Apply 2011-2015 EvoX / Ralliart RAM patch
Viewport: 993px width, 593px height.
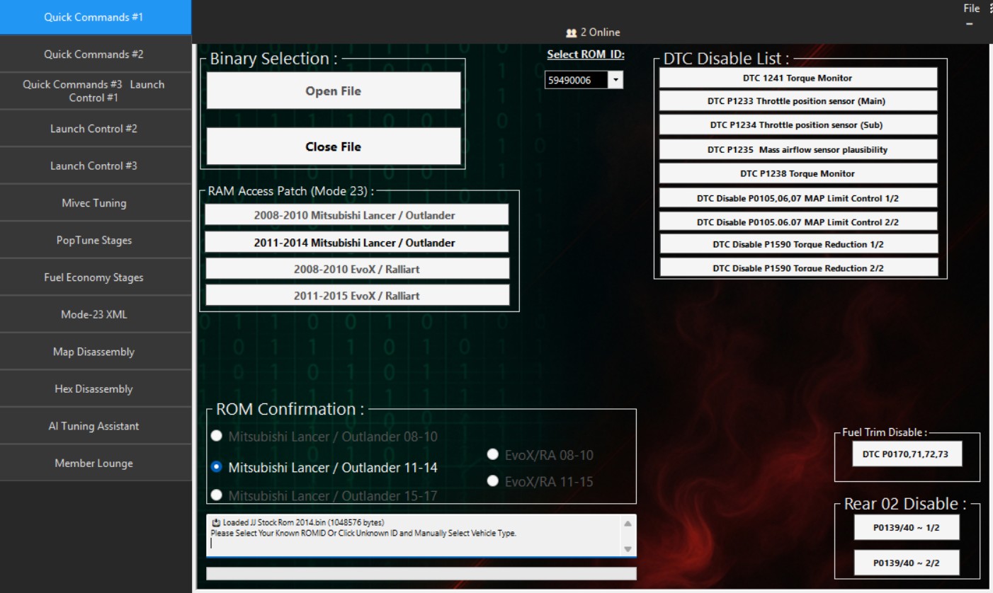click(357, 295)
